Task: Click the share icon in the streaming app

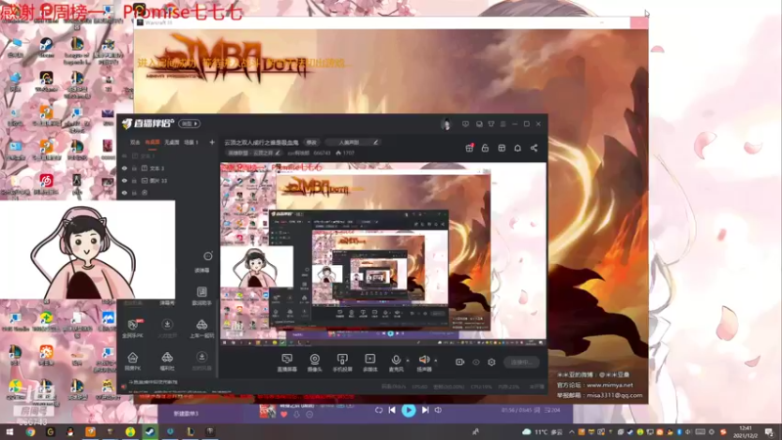Action: pos(534,149)
